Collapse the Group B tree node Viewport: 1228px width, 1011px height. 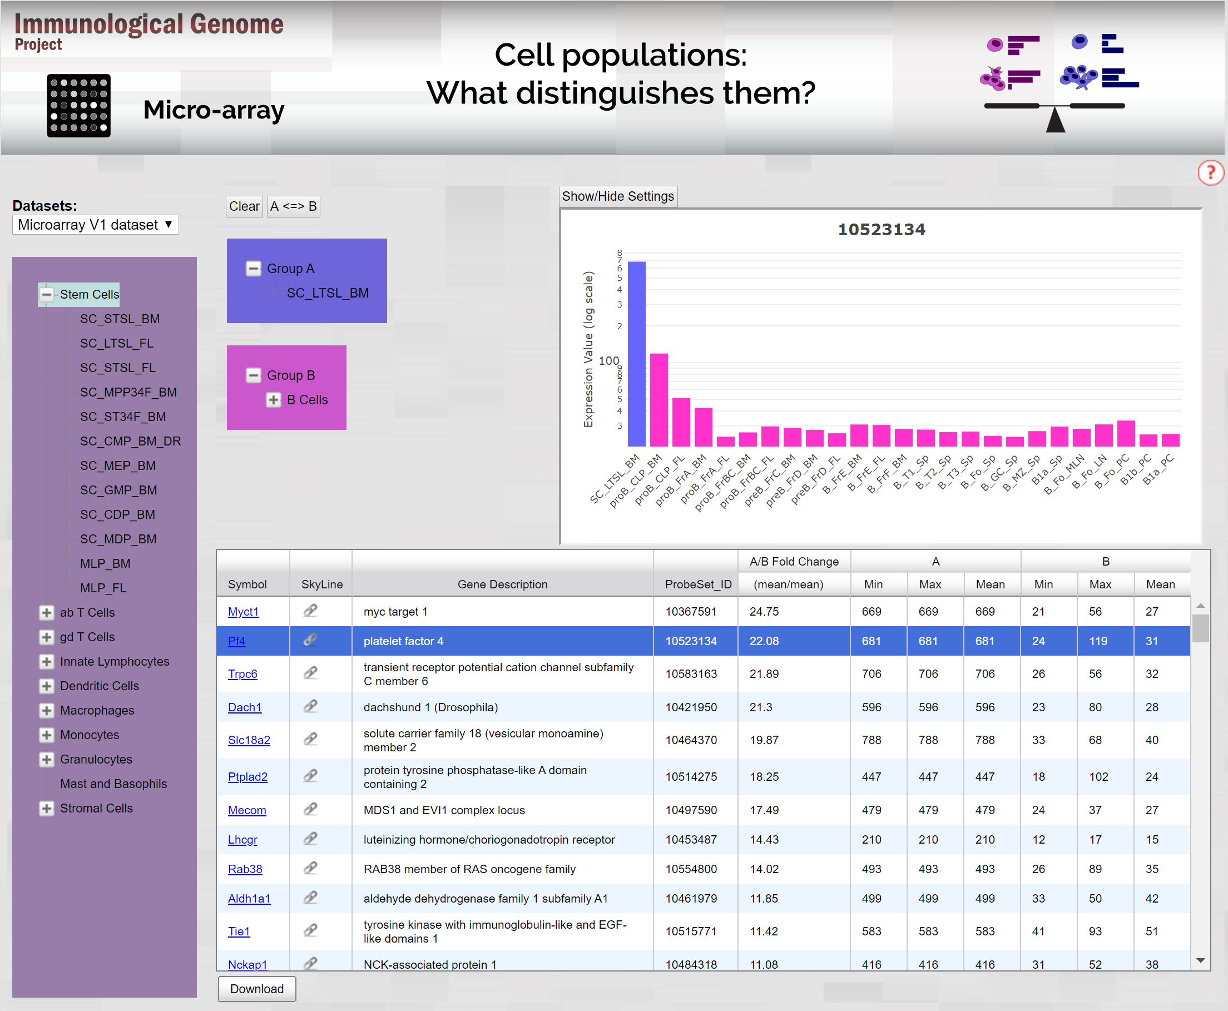coord(253,375)
